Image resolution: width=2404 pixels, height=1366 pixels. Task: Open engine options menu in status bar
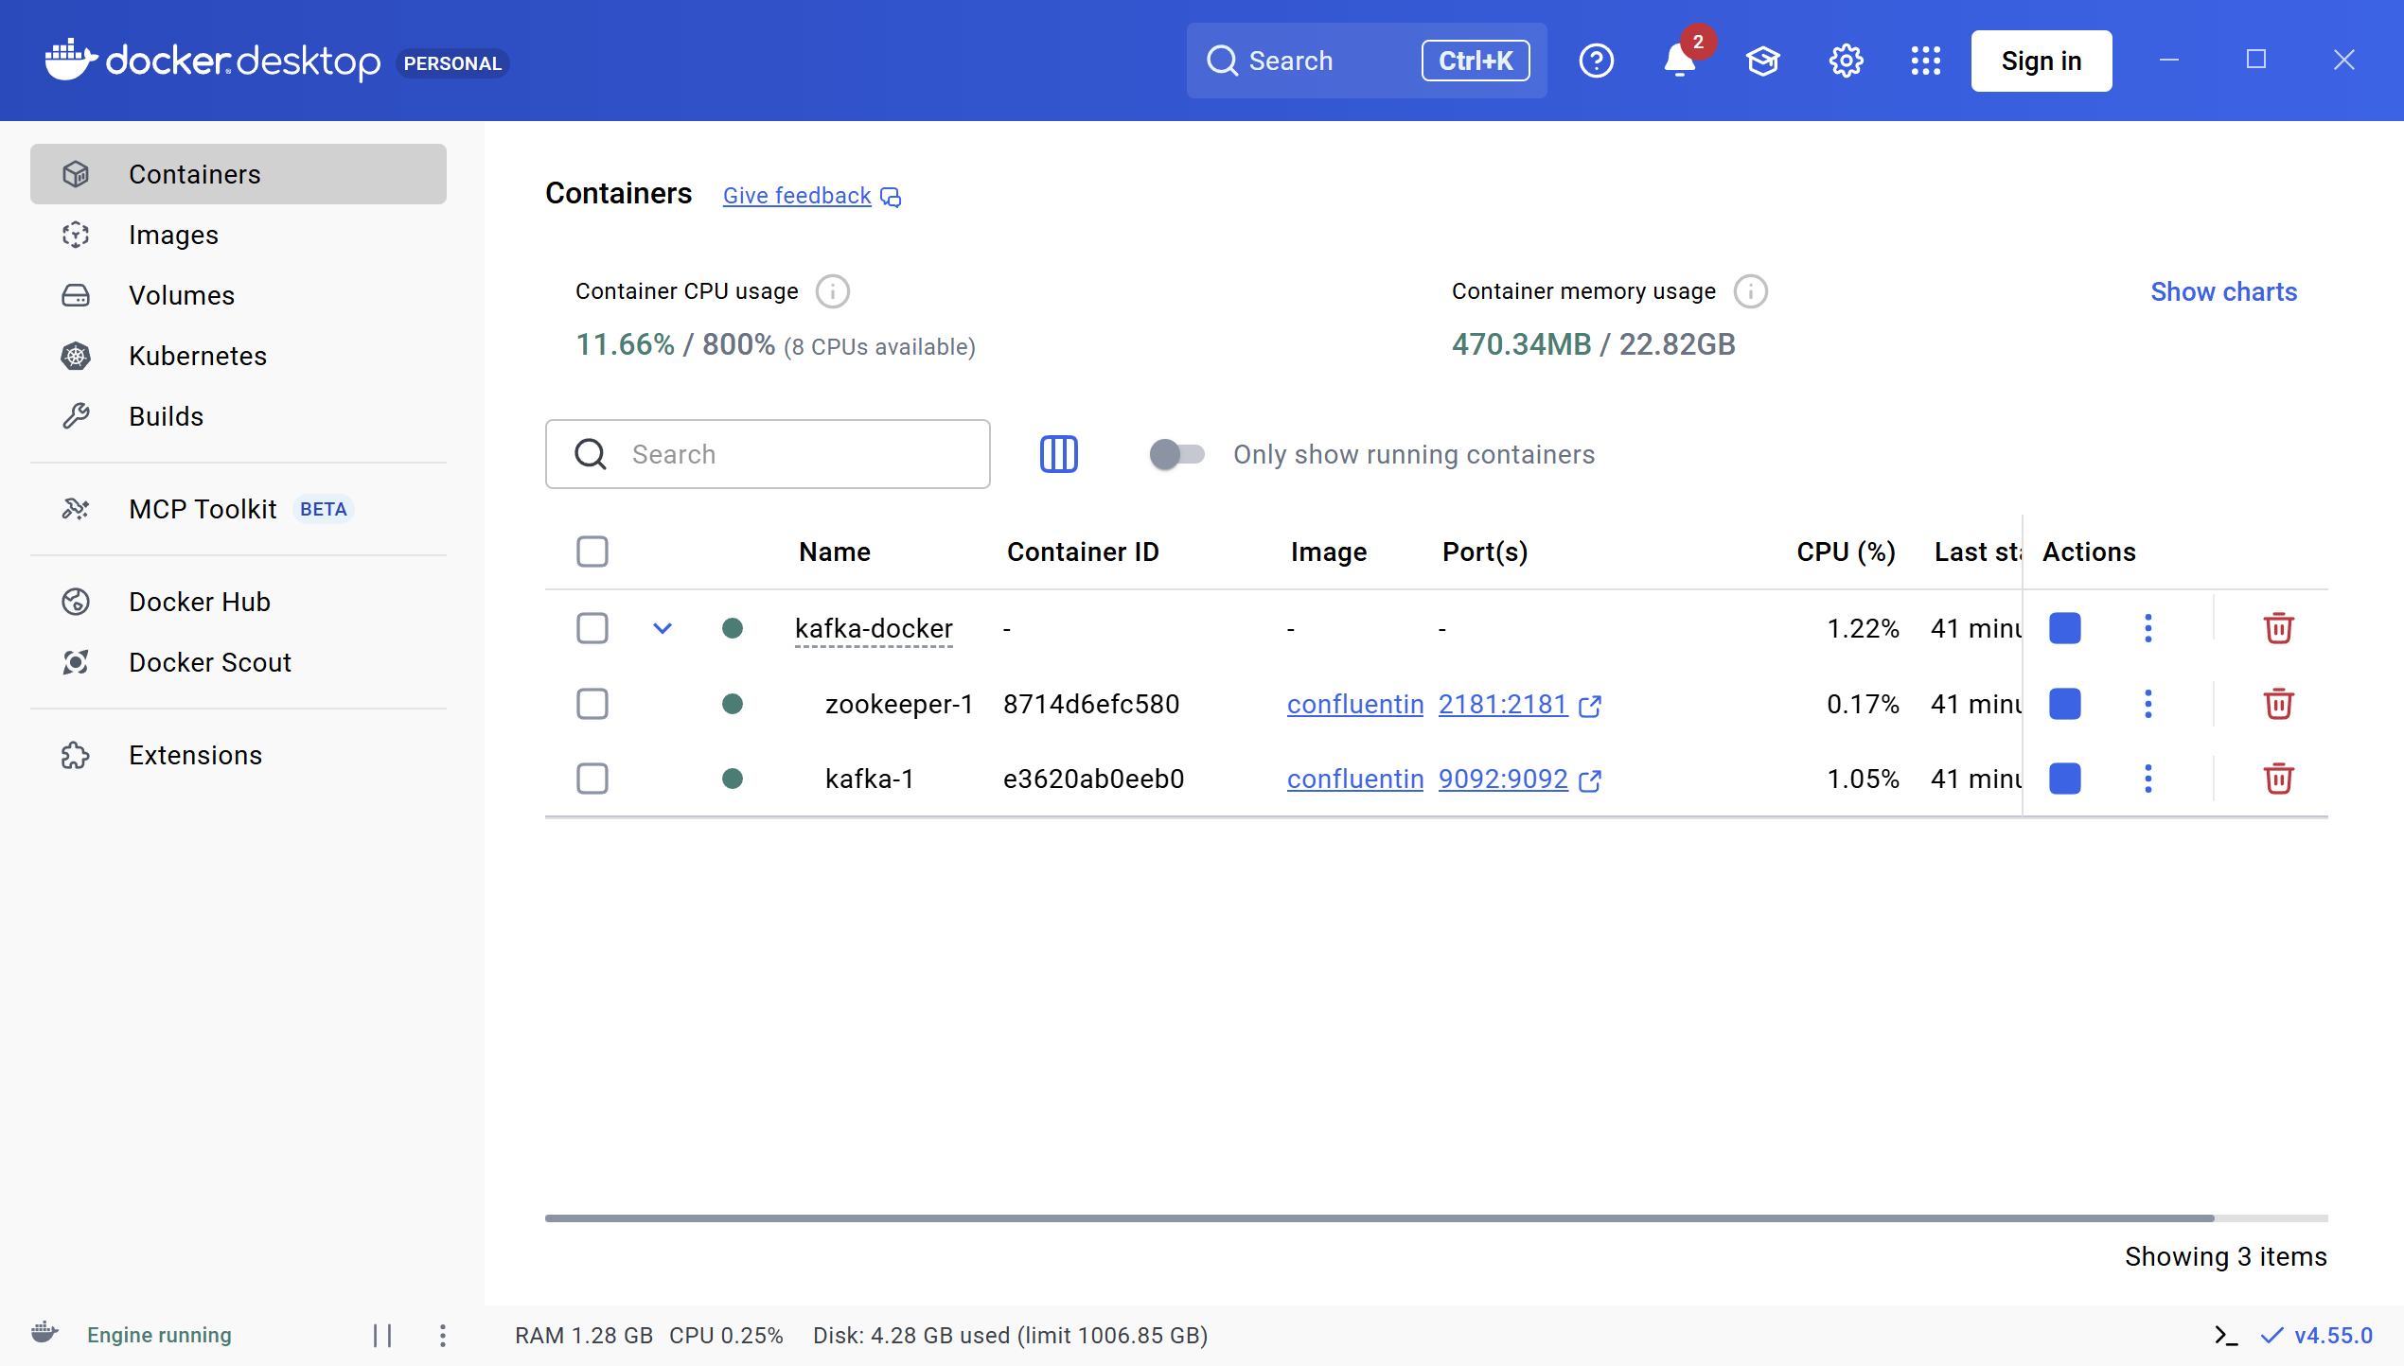[x=443, y=1335]
